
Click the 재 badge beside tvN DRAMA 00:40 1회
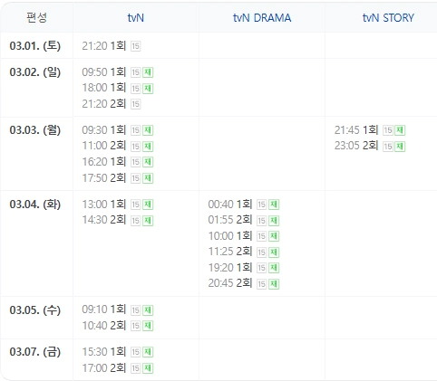[274, 205]
